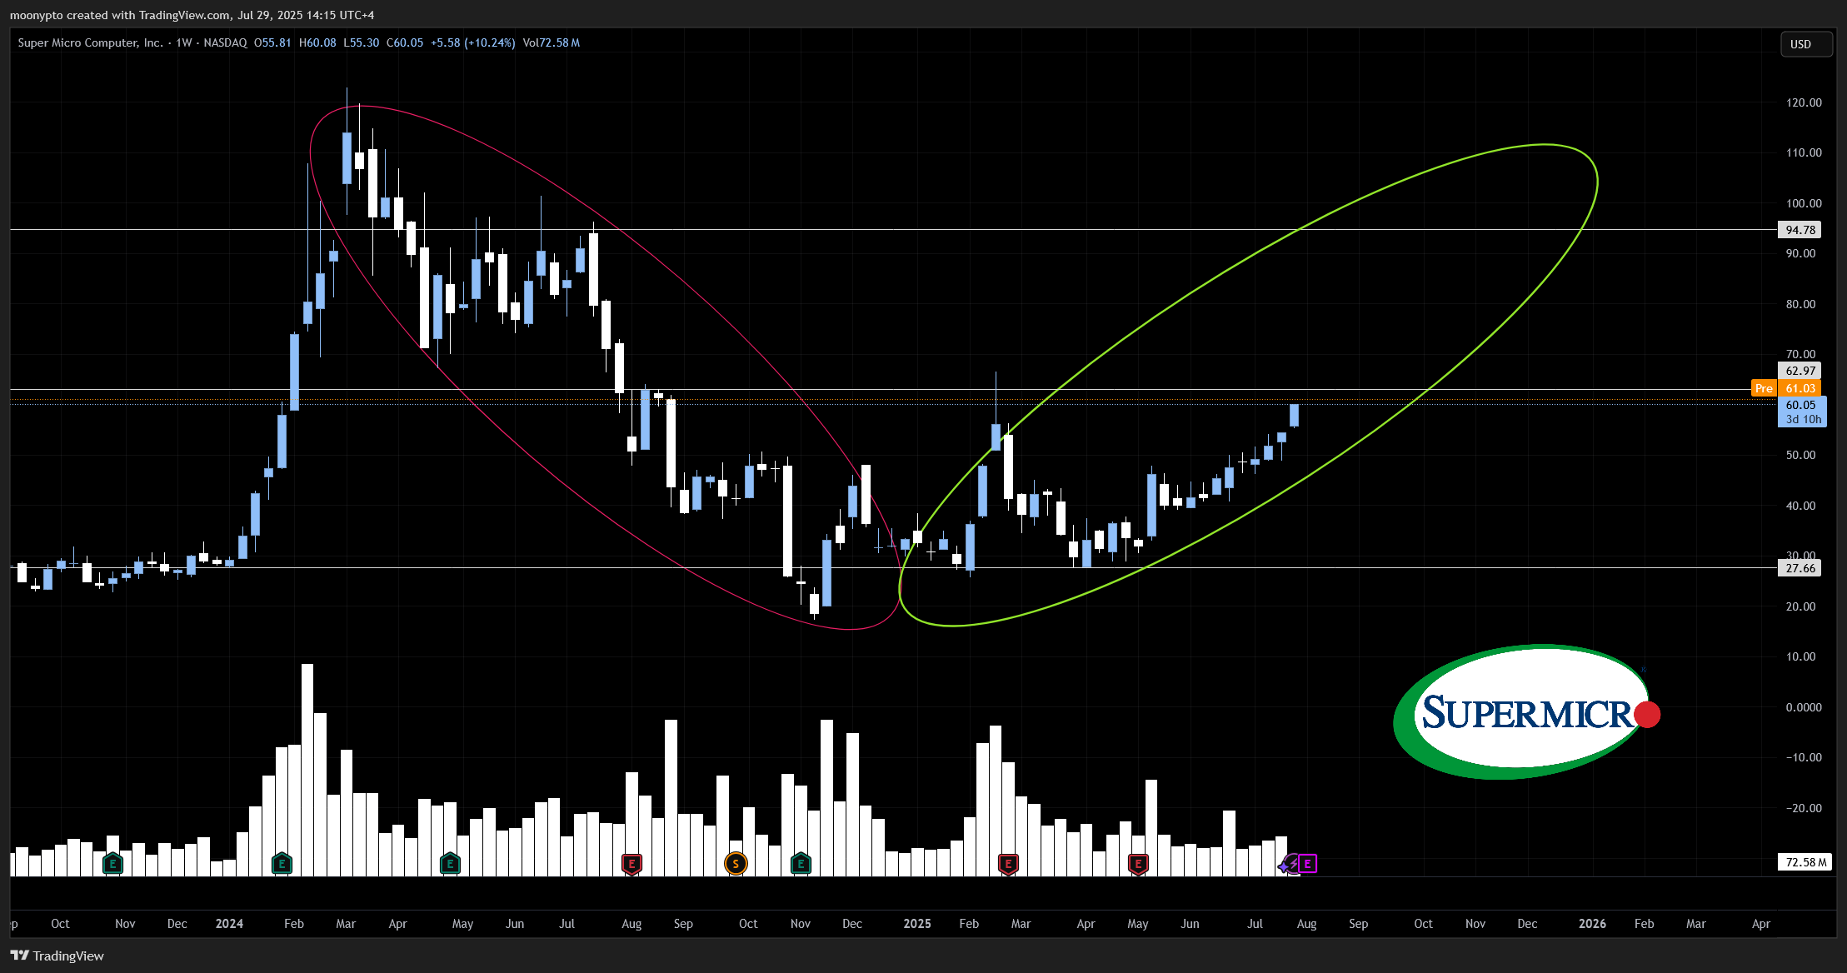Click the 2026 year label on time axis
Screen dimensions: 1847x973
(x=1592, y=924)
